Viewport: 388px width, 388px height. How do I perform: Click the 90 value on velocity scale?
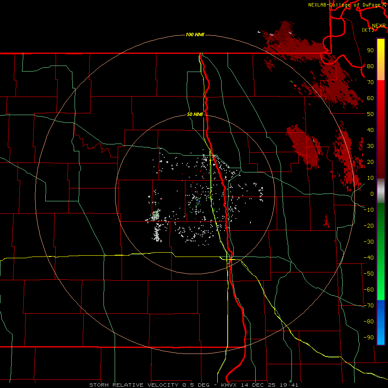coord(370,50)
